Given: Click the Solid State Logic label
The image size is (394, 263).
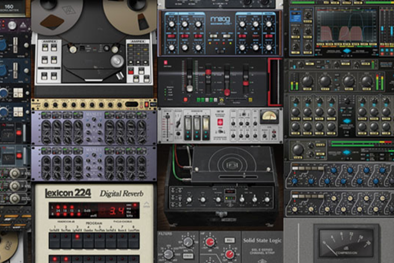Looking at the screenshot, I should click(262, 240).
